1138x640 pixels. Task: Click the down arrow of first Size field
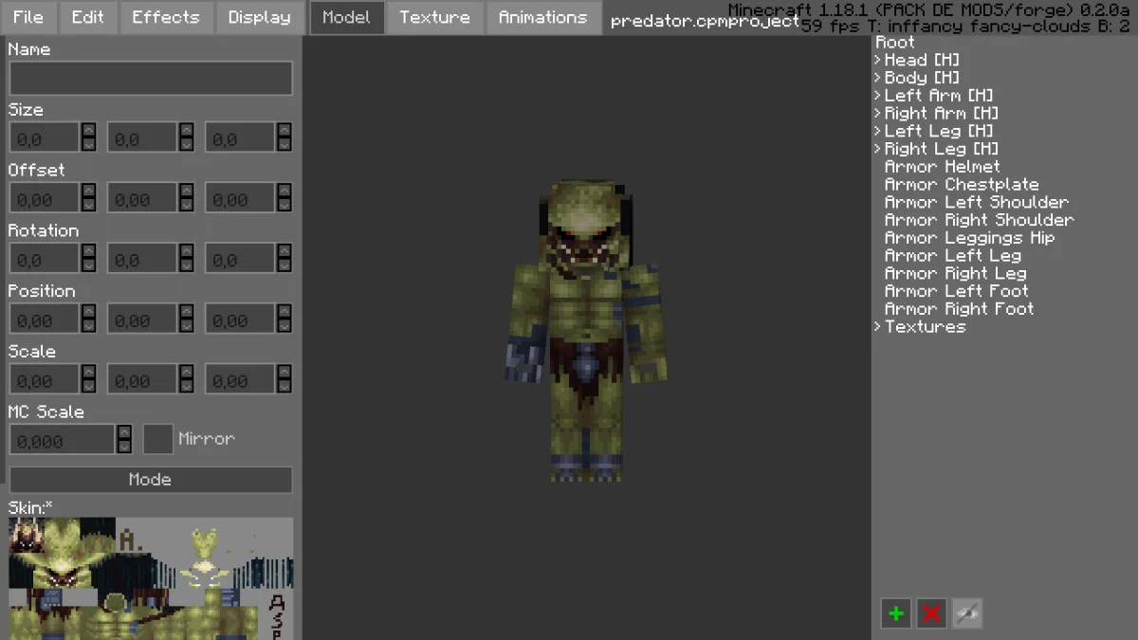[88, 145]
